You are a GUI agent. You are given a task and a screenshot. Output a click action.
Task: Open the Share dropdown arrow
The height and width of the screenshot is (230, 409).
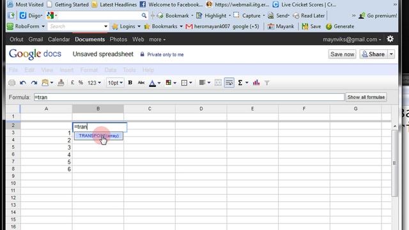pyautogui.click(x=391, y=54)
